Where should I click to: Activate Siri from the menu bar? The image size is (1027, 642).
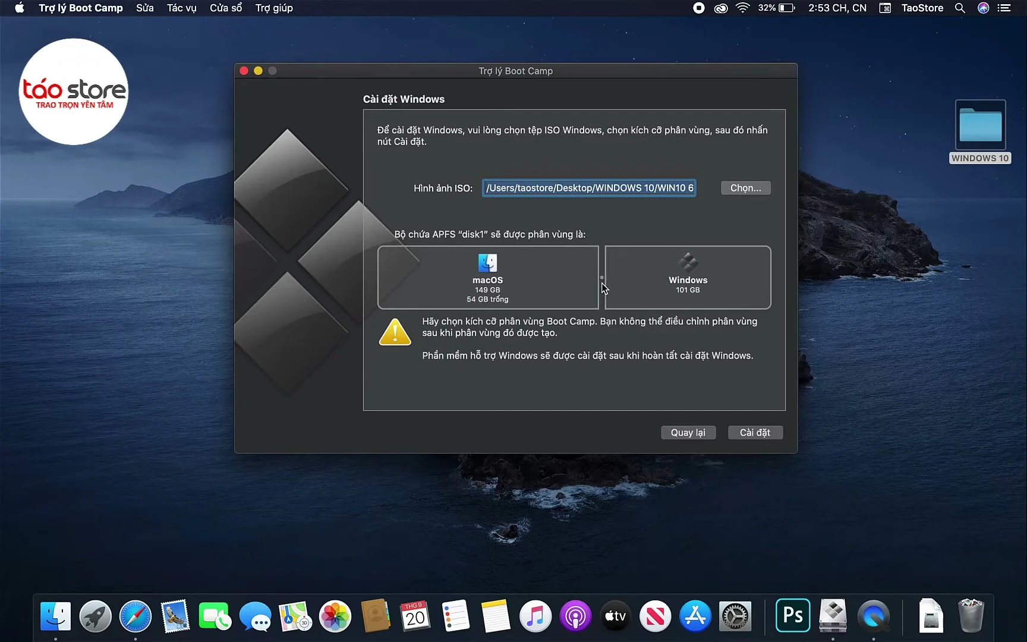pos(983,8)
